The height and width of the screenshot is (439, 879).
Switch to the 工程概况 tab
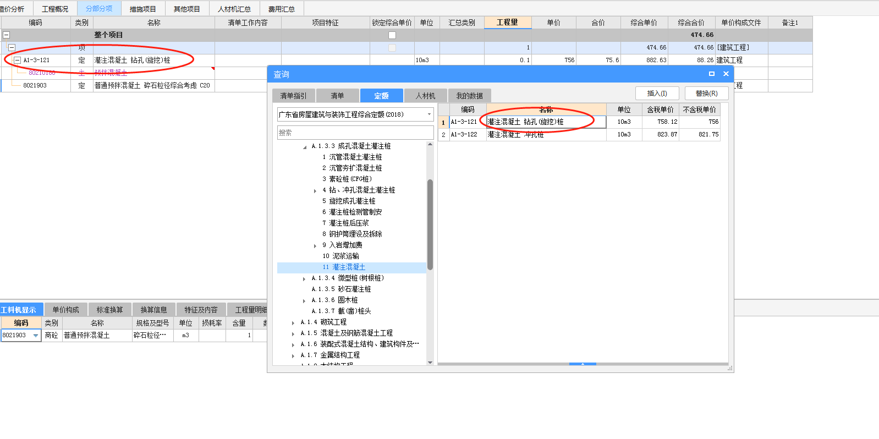[x=55, y=9]
